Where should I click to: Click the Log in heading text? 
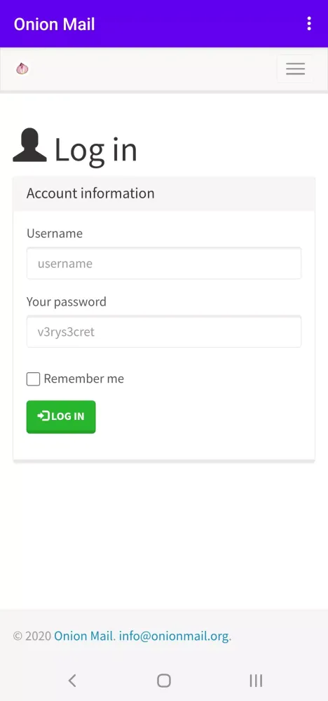point(95,150)
